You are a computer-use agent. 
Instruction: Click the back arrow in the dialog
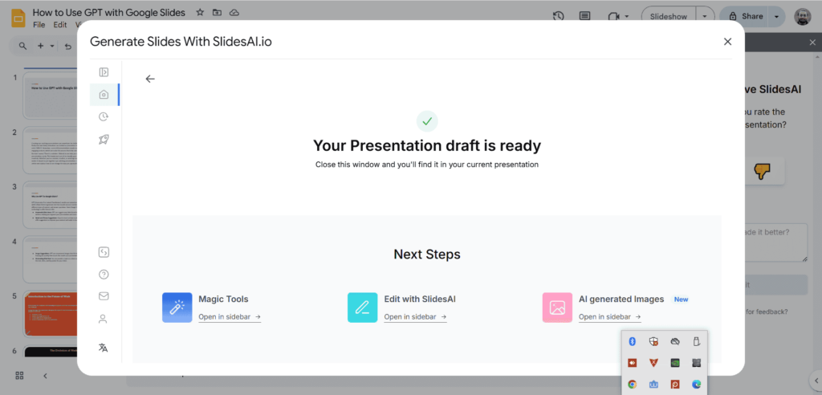149,79
